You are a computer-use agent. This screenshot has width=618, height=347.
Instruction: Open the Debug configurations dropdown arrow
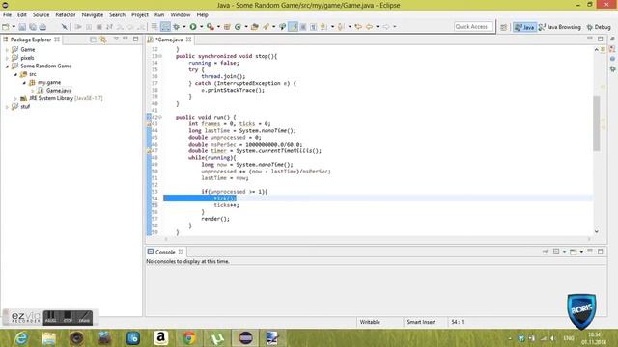pyautogui.click(x=184, y=27)
